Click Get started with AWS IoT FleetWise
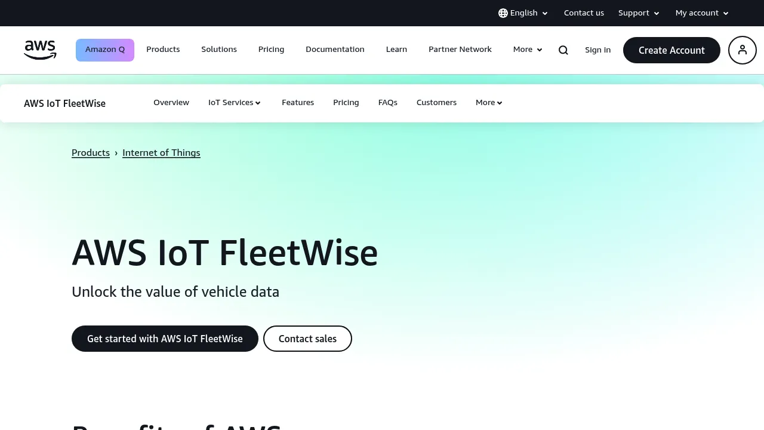 [165, 339]
